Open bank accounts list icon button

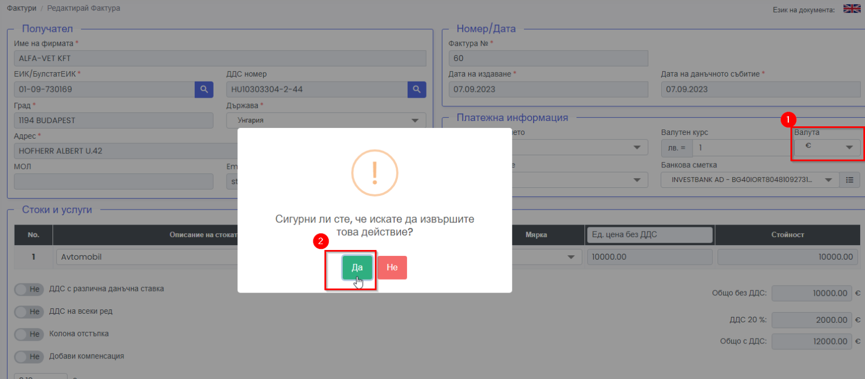(x=849, y=180)
